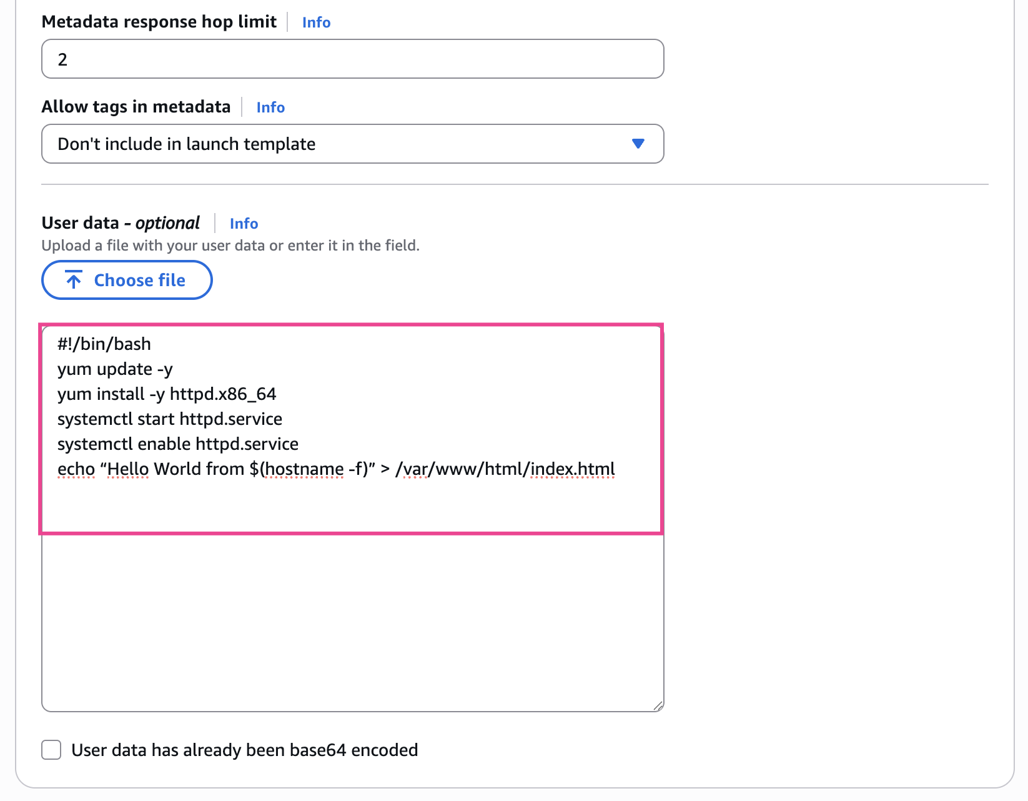The height and width of the screenshot is (801, 1028).
Task: Expand the Allow tags in metadata dropdown
Action: [x=352, y=144]
